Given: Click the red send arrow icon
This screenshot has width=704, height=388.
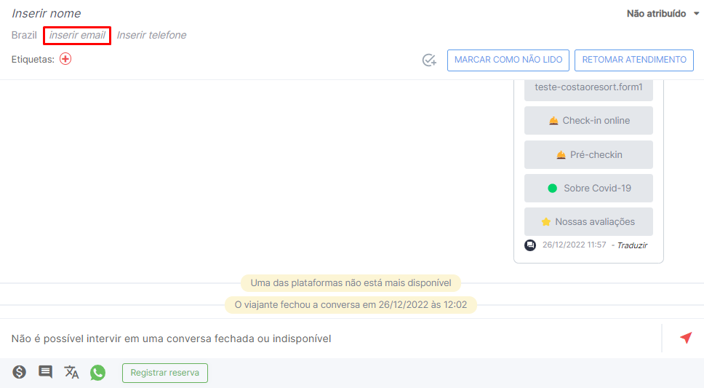Looking at the screenshot, I should (686, 338).
